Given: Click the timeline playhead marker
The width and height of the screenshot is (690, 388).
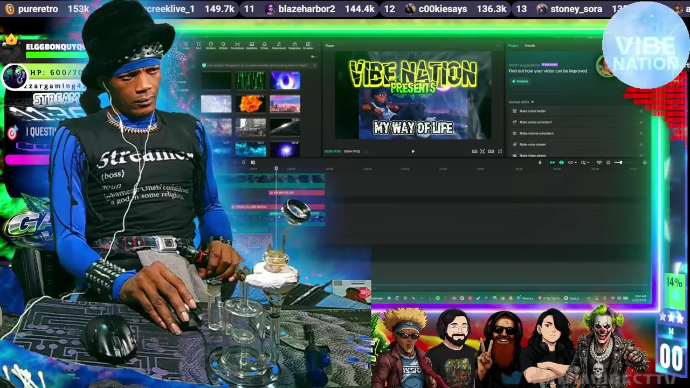Looking at the screenshot, I should [x=276, y=169].
